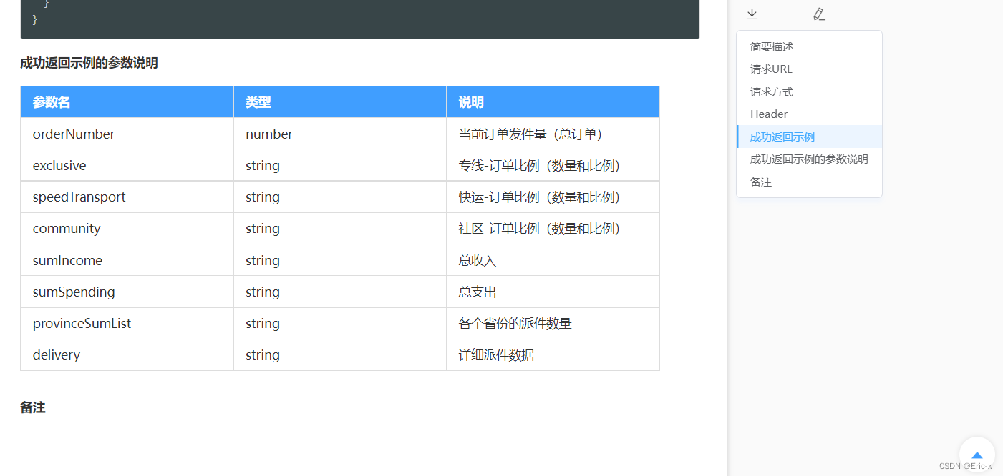This screenshot has width=1003, height=476.
Task: Click the 备注 section heading
Action: (x=33, y=407)
